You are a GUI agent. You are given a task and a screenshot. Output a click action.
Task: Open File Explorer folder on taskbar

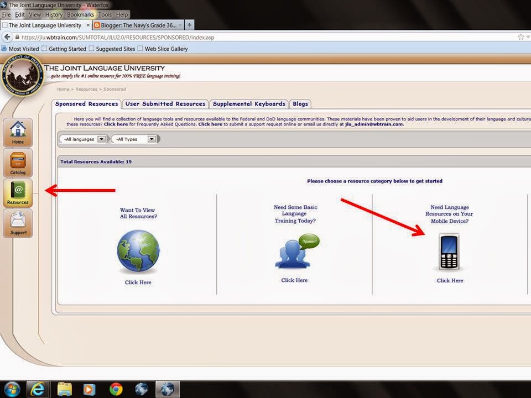pyautogui.click(x=64, y=389)
